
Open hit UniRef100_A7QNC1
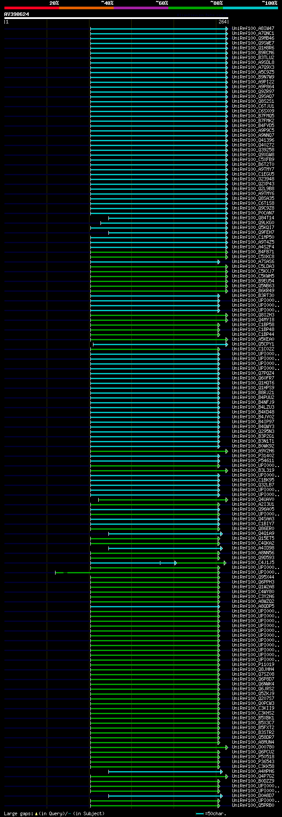pyautogui.click(x=253, y=33)
